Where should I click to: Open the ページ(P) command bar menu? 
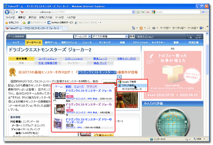pyautogui.click(x=165, y=28)
